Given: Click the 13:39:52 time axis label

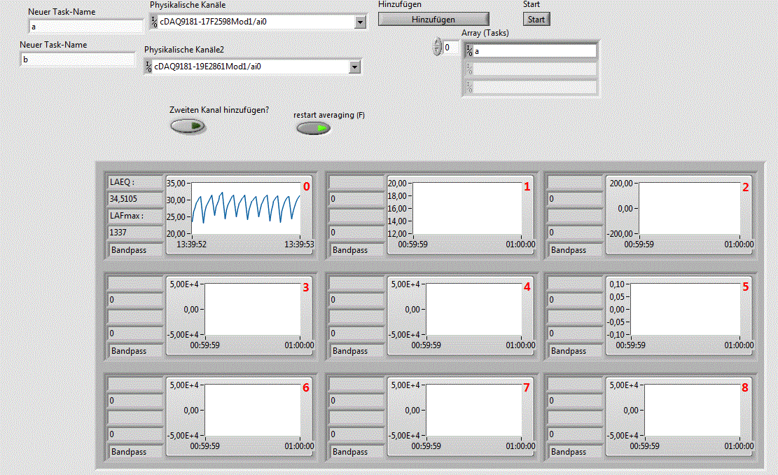Looking at the screenshot, I should click(x=191, y=245).
